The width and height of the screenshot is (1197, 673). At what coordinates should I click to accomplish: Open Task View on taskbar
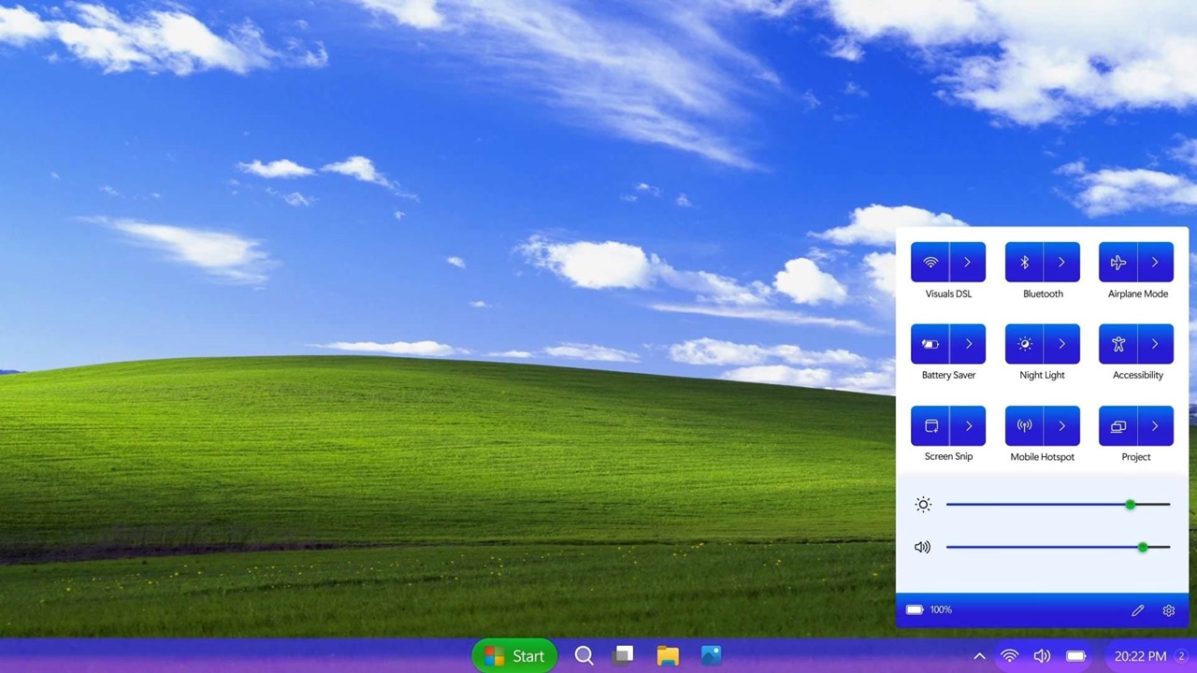click(623, 656)
